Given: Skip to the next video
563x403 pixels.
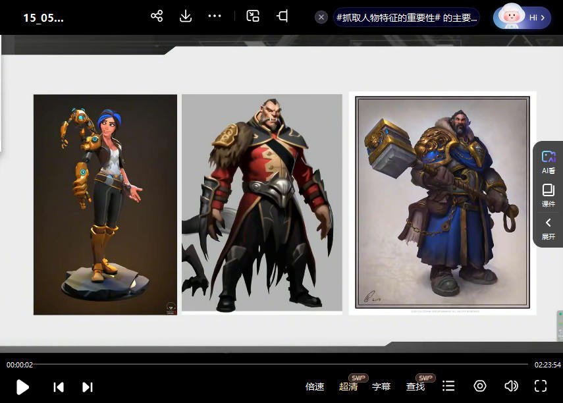Looking at the screenshot, I should tap(88, 387).
